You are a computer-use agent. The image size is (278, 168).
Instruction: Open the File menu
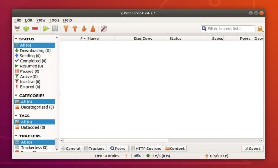[18, 20]
